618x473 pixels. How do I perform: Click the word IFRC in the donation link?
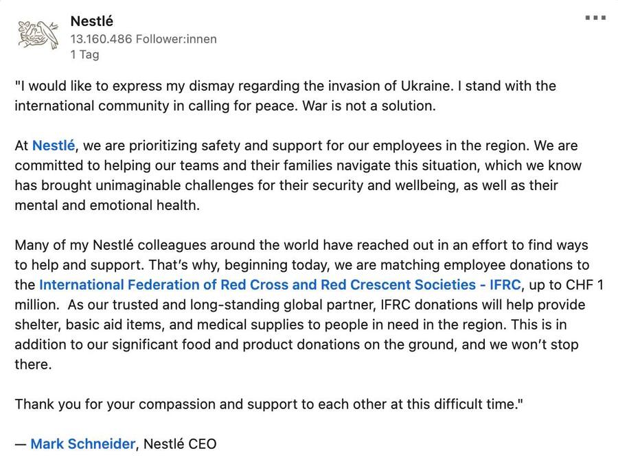click(x=504, y=284)
